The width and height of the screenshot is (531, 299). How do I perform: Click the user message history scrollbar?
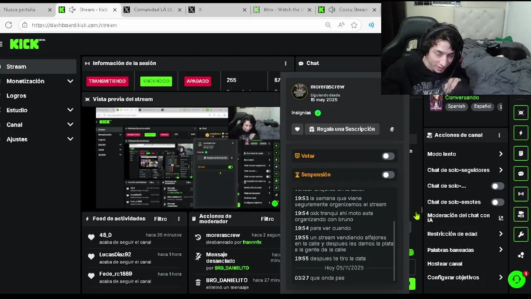394,250
